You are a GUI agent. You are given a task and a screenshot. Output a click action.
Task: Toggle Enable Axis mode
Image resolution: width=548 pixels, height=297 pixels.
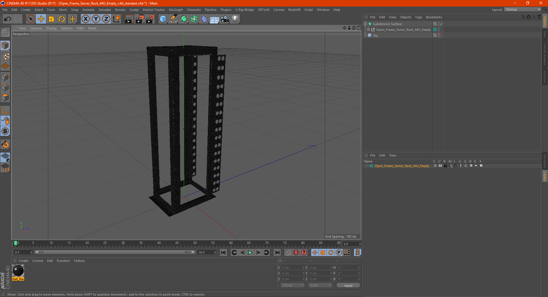pyautogui.click(x=5, y=111)
